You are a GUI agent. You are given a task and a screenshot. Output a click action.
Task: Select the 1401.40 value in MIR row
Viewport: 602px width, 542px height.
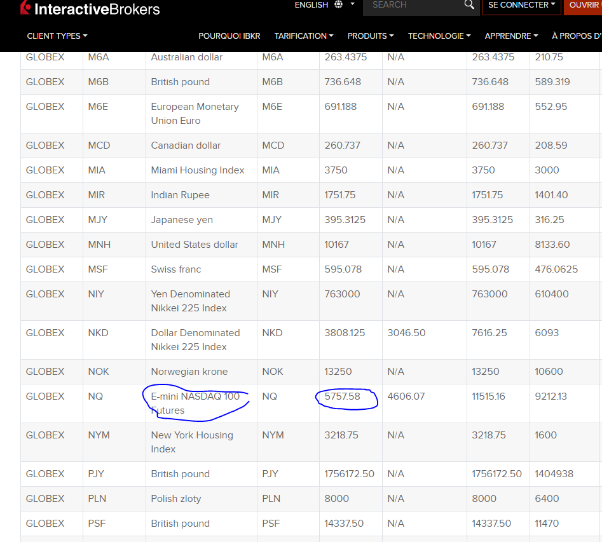tap(551, 195)
